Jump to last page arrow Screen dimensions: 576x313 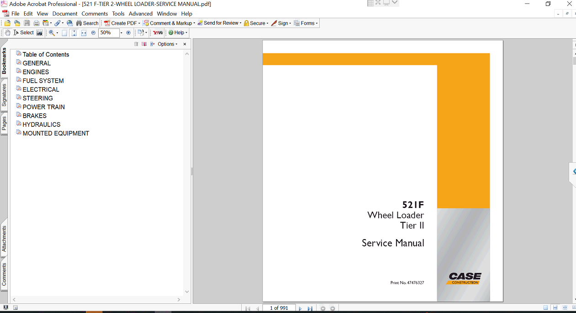(310, 308)
